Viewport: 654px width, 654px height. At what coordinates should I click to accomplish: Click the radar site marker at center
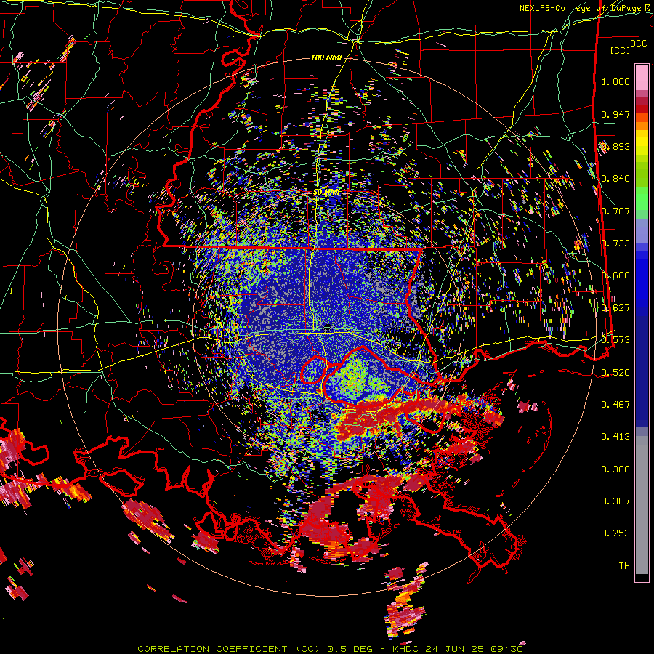(x=328, y=326)
